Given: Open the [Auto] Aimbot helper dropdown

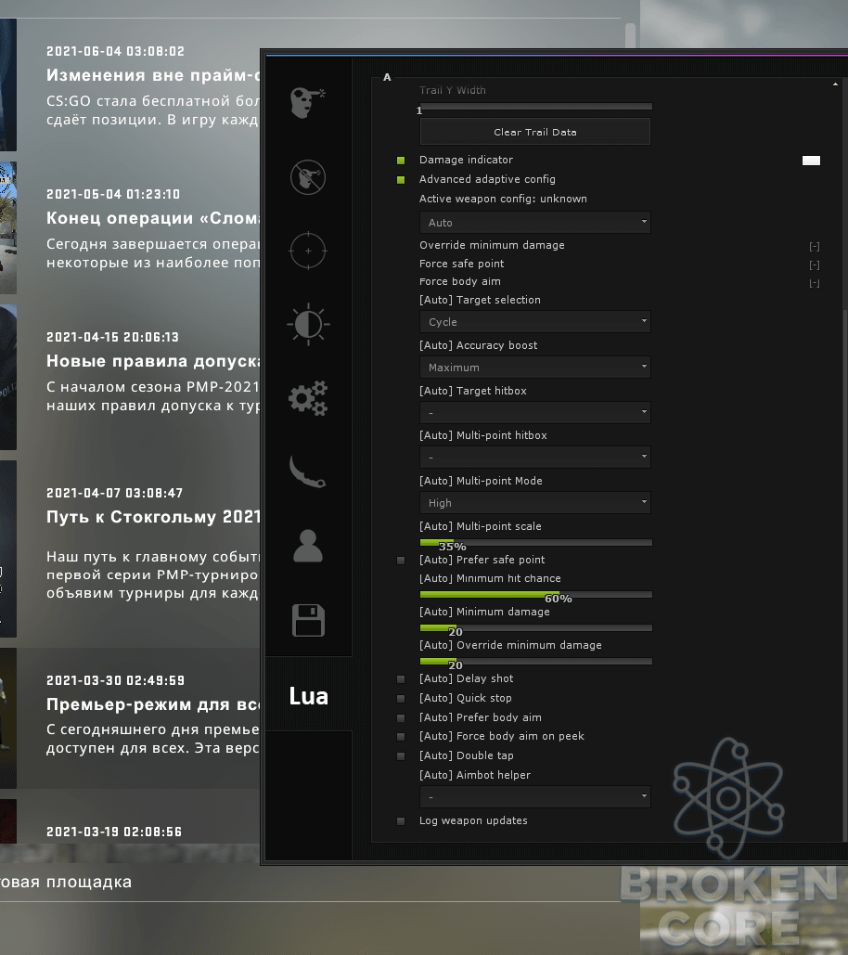Looking at the screenshot, I should coord(535,796).
